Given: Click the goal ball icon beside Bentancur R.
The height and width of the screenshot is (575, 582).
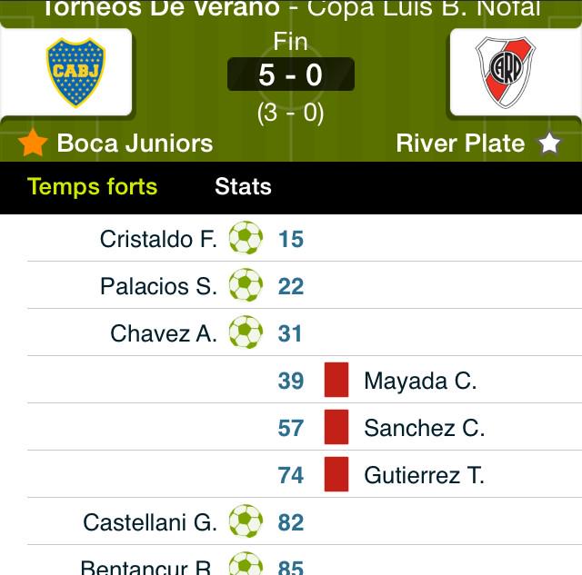Looking at the screenshot, I should click(246, 563).
